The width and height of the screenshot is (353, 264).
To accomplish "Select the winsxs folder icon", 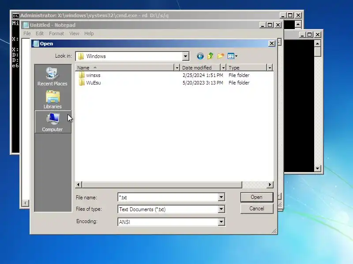I will [x=82, y=75].
